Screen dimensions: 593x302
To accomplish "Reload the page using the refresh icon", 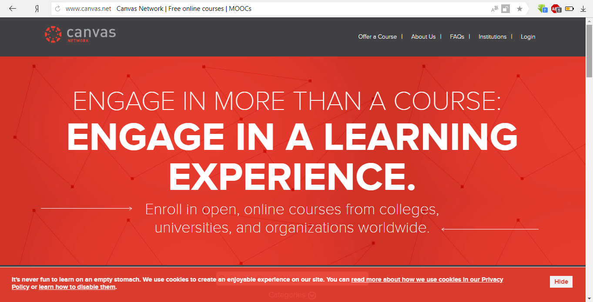I will pyautogui.click(x=57, y=8).
